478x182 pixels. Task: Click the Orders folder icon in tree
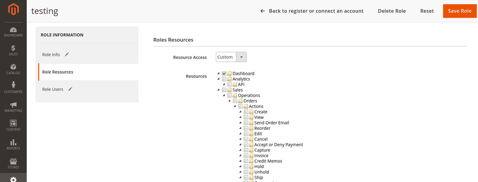pyautogui.click(x=241, y=101)
